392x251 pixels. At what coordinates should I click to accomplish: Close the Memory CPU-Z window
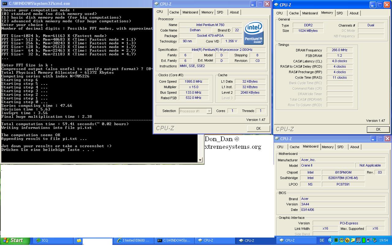click(387, 5)
